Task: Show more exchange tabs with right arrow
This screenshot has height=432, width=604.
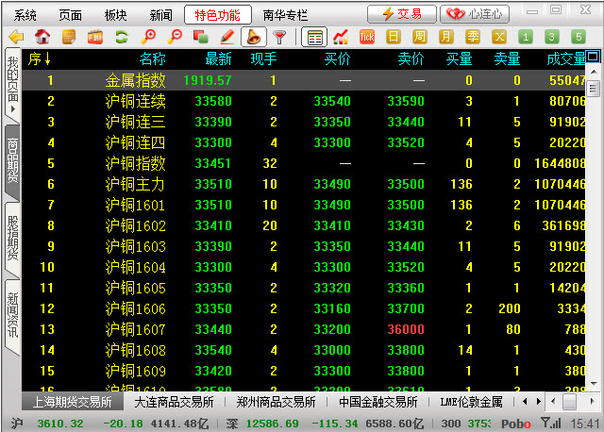Action: 539,402
